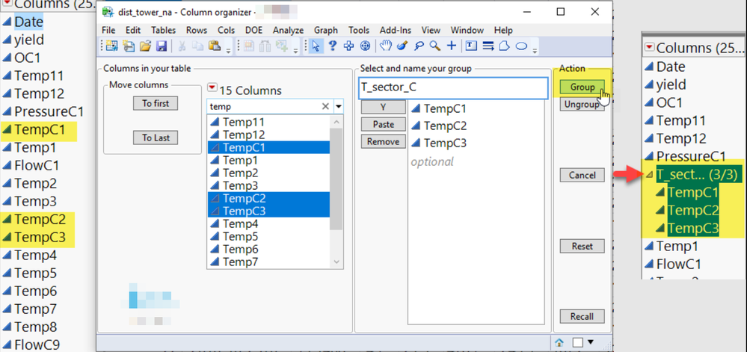Open the Analyze menu
This screenshot has height=352, width=747.
287,30
